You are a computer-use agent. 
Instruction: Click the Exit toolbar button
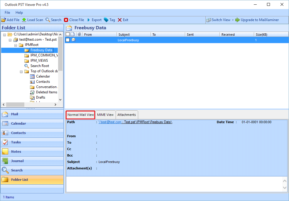point(123,20)
